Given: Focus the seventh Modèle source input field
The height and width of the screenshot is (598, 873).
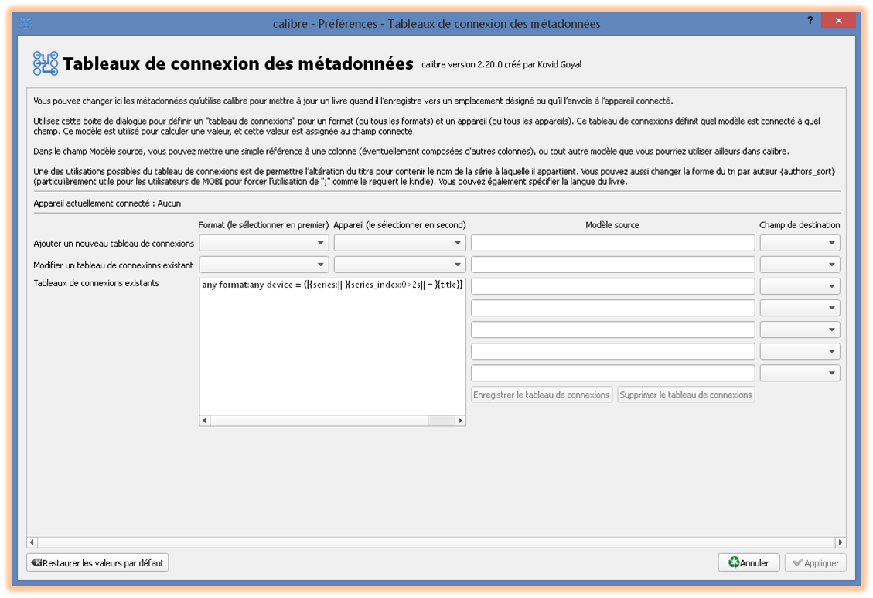Looking at the screenshot, I should click(x=613, y=373).
